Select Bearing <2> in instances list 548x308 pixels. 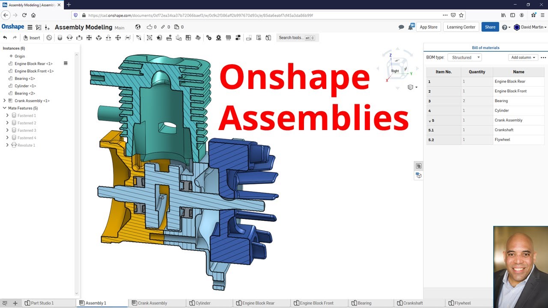(25, 93)
